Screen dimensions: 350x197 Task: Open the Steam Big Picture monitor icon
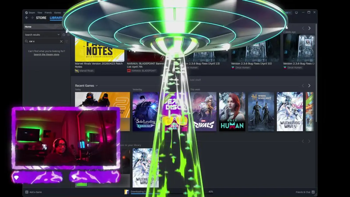[x=296, y=13]
